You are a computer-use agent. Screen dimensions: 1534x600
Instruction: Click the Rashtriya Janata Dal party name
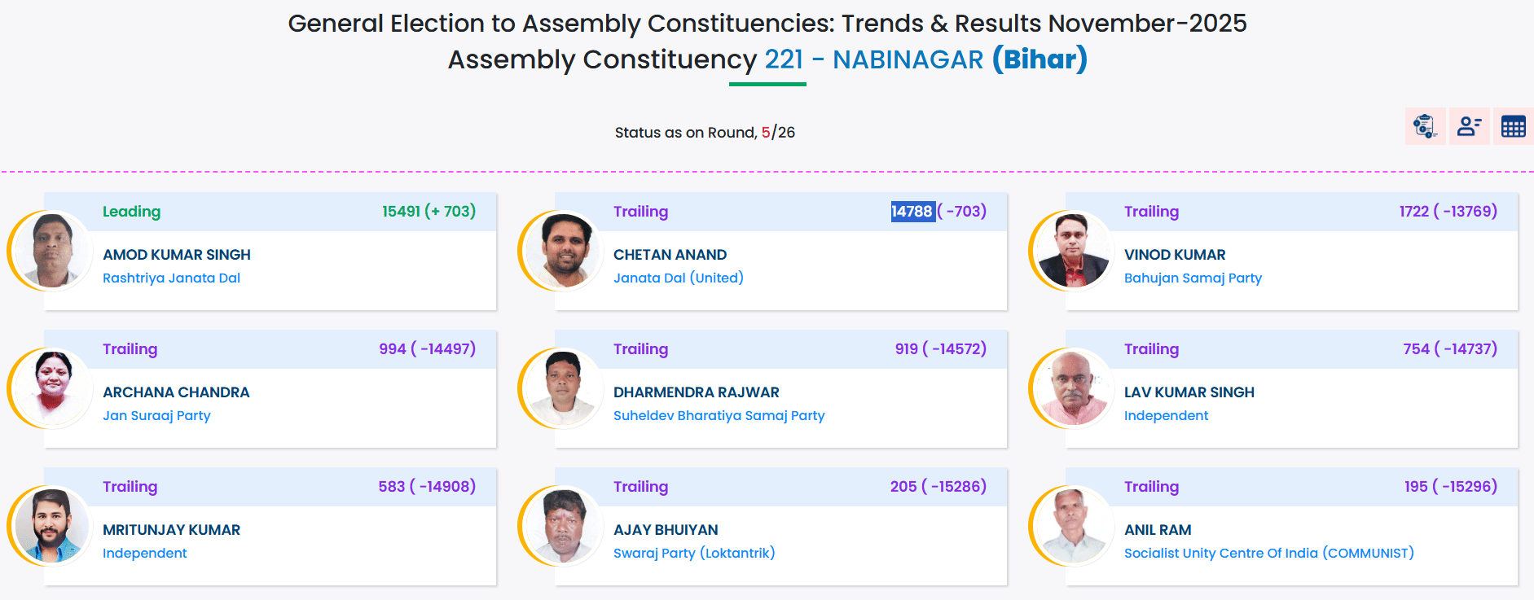[x=171, y=278]
